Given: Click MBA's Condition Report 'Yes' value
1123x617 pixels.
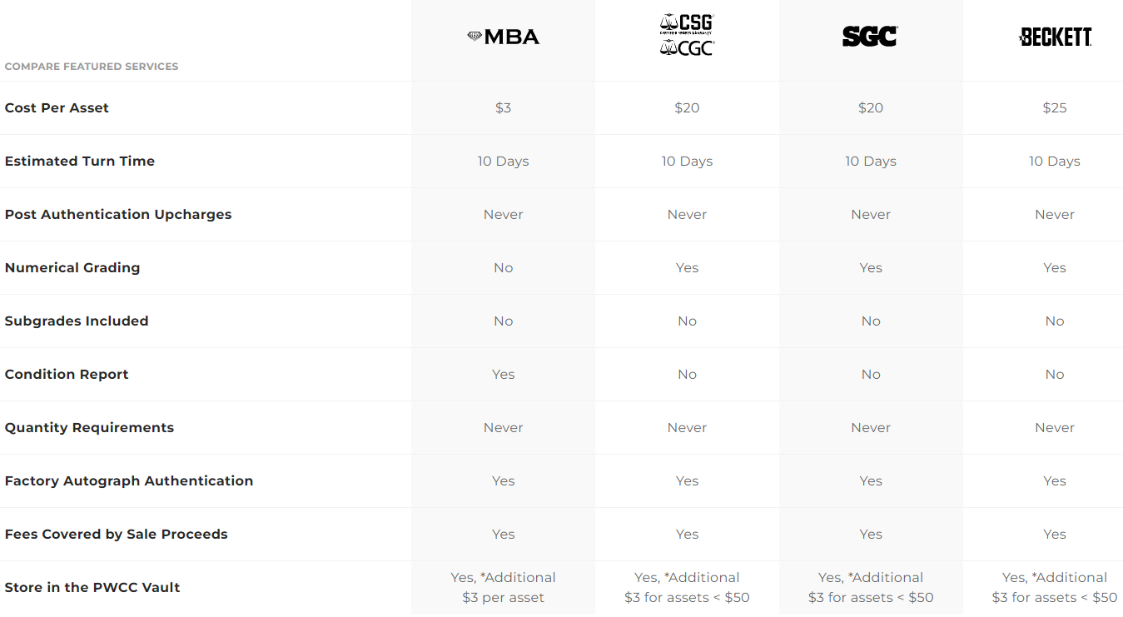Looking at the screenshot, I should tap(503, 374).
